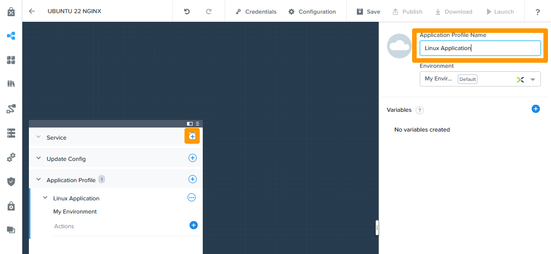Collapse the Linux Application tree item
Image resolution: width=551 pixels, height=254 pixels.
click(45, 198)
